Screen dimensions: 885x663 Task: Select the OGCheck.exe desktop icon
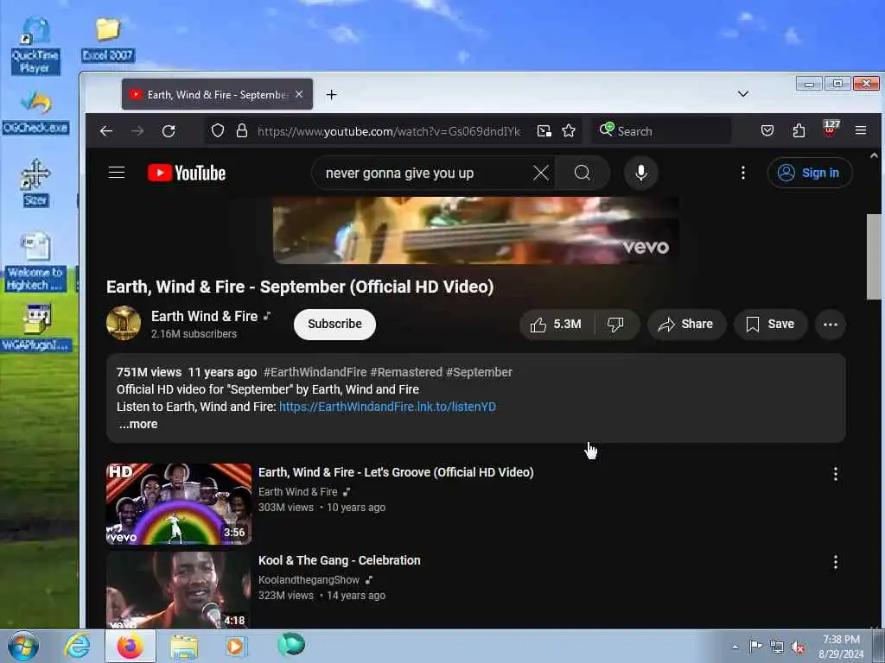[35, 113]
